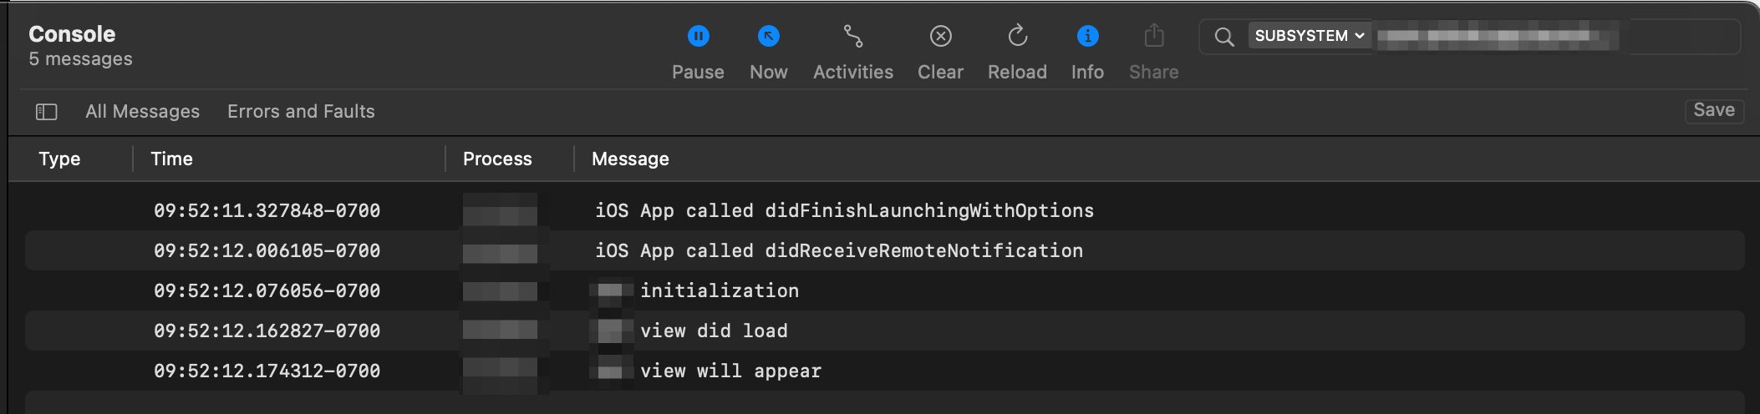The image size is (1760, 414).
Task: Toggle the Activities view
Action: click(852, 37)
